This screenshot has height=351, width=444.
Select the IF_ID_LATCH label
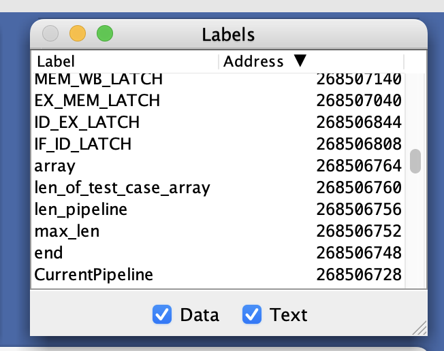[x=82, y=144]
